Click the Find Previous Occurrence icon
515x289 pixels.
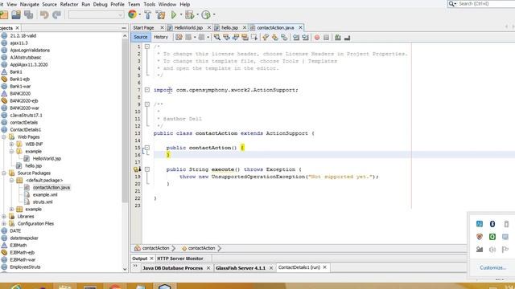click(x=226, y=38)
